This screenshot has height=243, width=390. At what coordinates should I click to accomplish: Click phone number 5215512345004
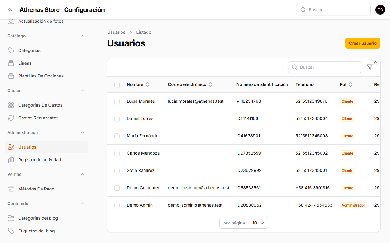point(312,118)
